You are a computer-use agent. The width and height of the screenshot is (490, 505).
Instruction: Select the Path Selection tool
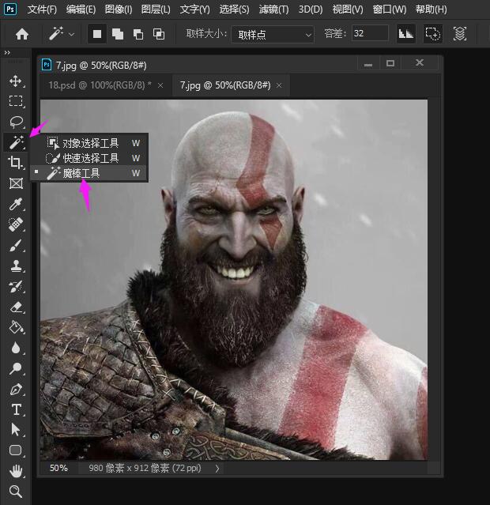16,430
